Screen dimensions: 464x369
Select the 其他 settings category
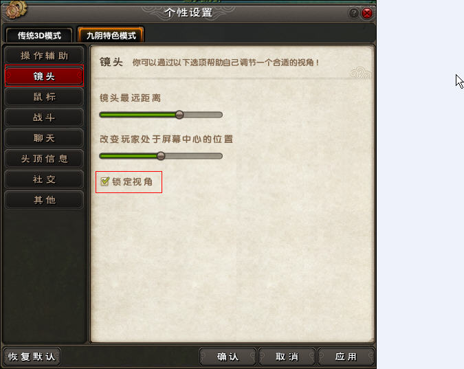coord(44,200)
